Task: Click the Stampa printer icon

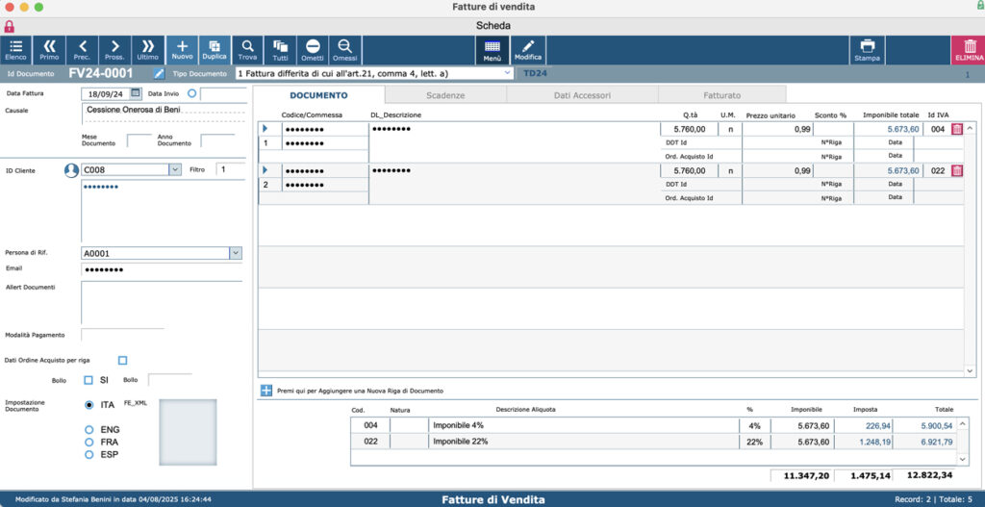Action: coord(868,50)
